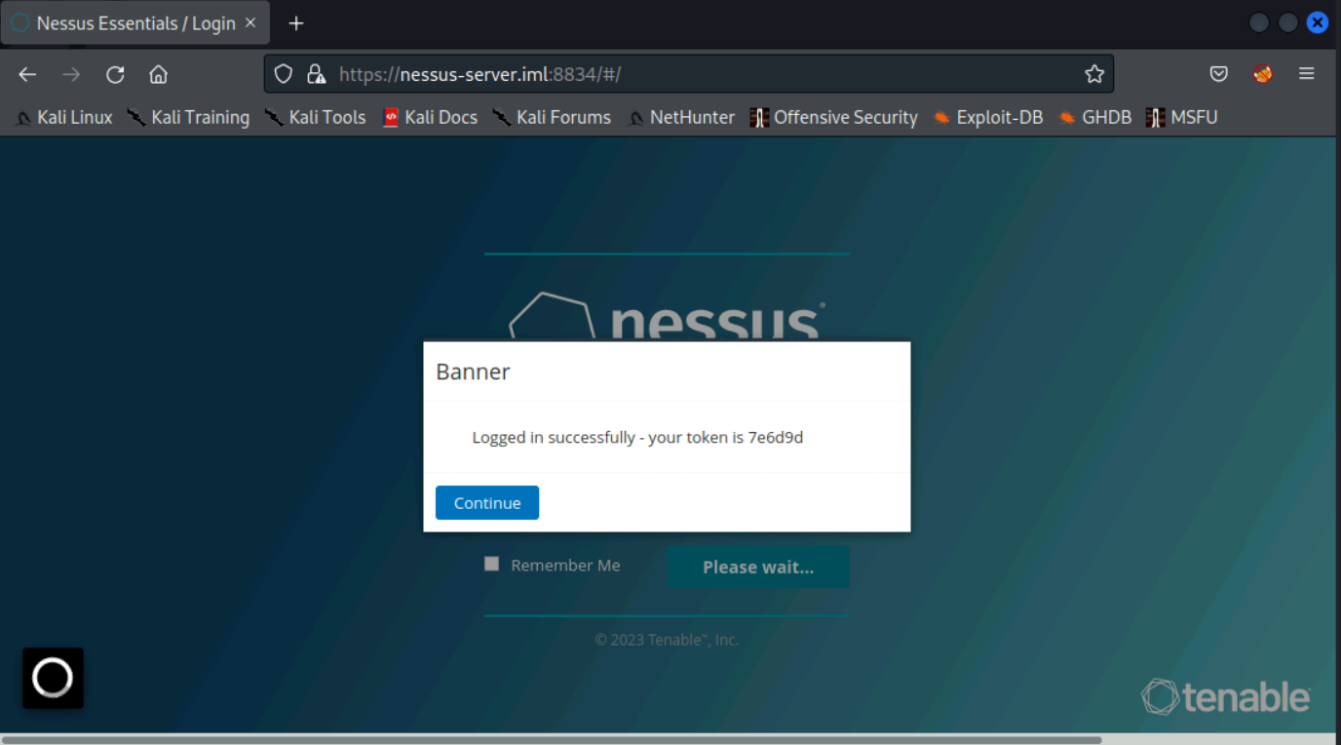Image resolution: width=1341 pixels, height=745 pixels.
Task: Open the Firefox hamburger menu
Action: [x=1307, y=74]
